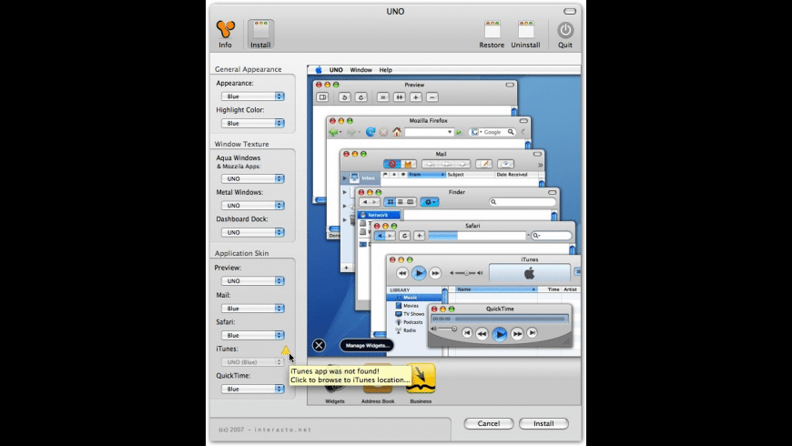
Task: Click QuickTime play button
Action: [x=500, y=334]
